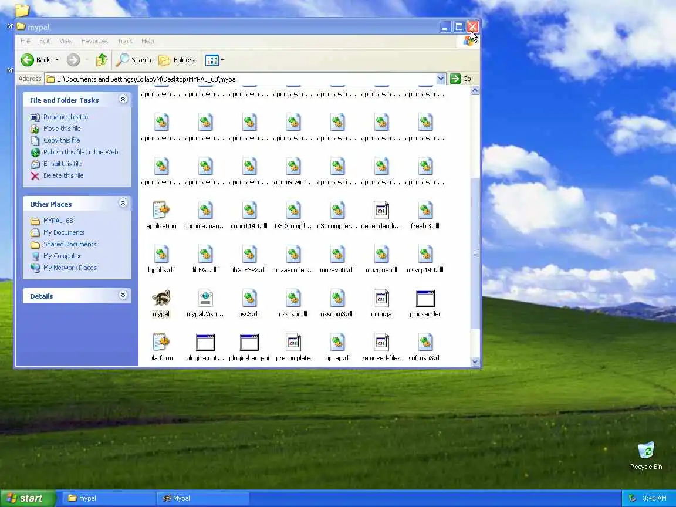Open the Help menu
The height and width of the screenshot is (507, 676).
click(147, 41)
